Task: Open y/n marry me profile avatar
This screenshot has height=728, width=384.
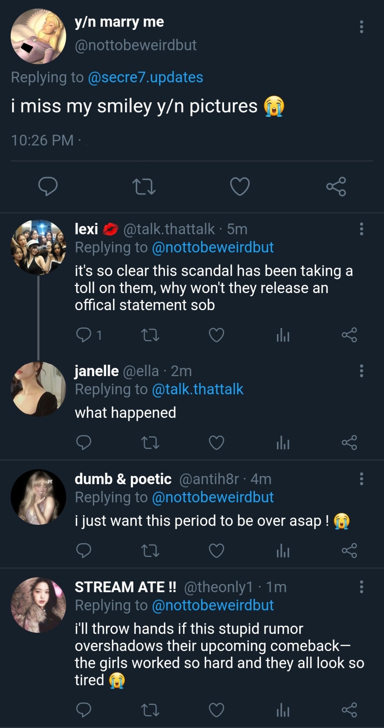Action: point(38,36)
